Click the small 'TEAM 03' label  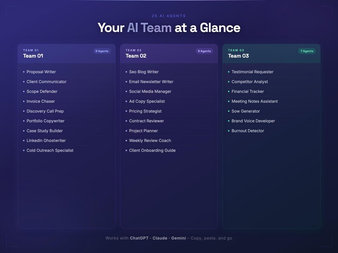[x=236, y=50]
